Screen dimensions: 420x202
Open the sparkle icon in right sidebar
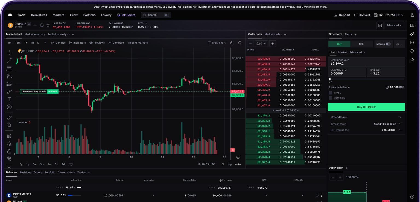(x=412, y=34)
